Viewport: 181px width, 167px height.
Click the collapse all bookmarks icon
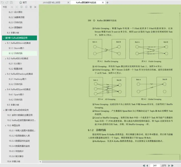point(17,7)
